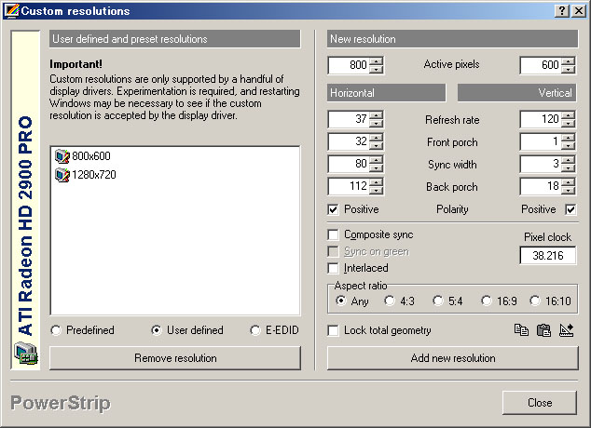Increase horizontal front porch spinner up
Image resolution: width=591 pixels, height=428 pixels.
[376, 138]
